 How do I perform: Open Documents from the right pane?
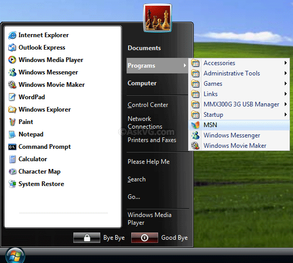click(x=144, y=48)
